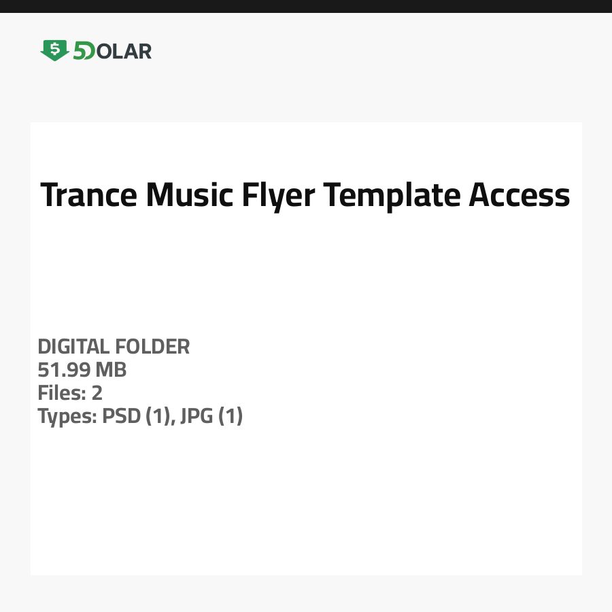Click the dark bar at the top

point(306,6)
